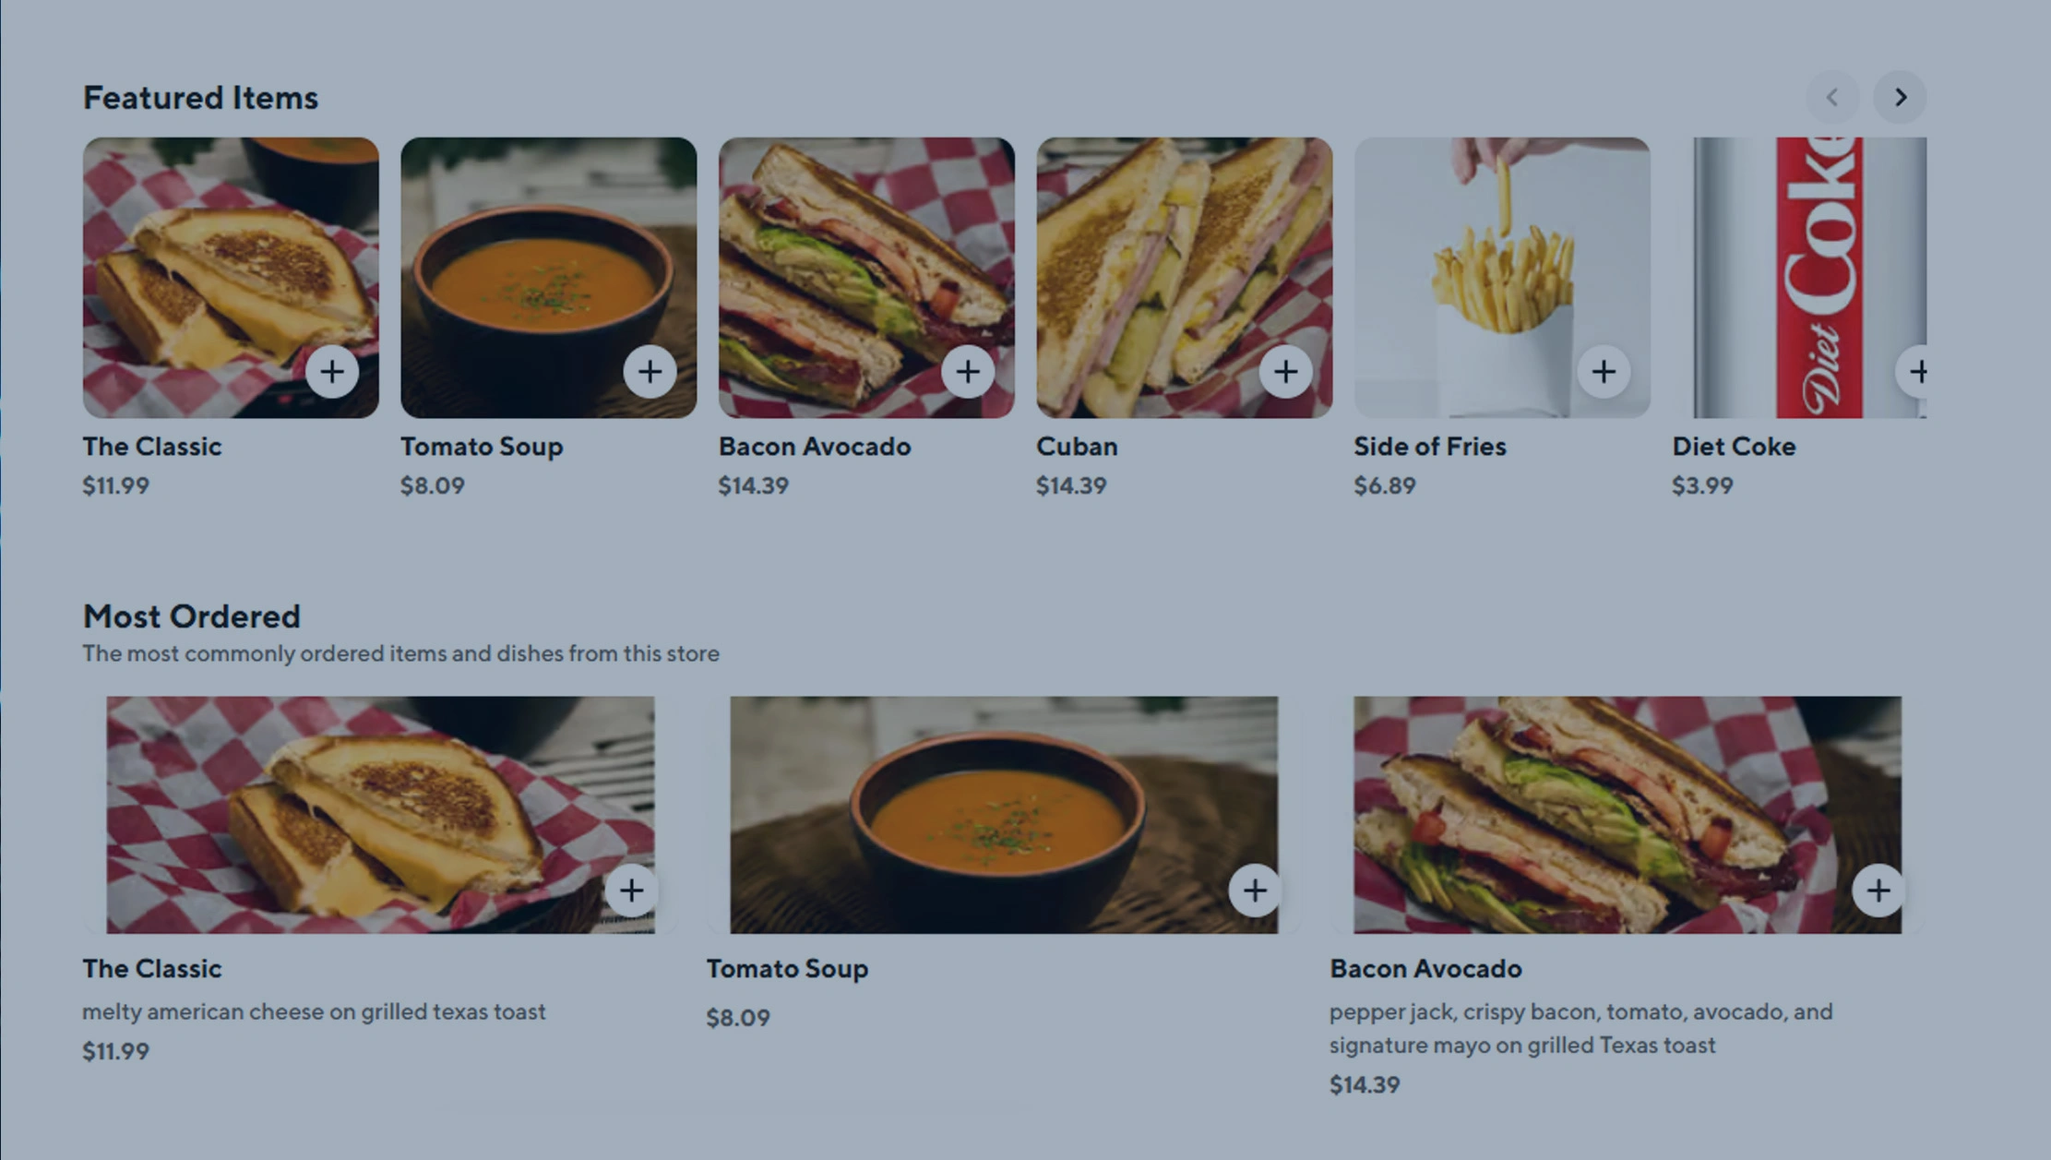Open The Classic title in Most Ordered
Viewport: 2051px width, 1160px height.
[152, 969]
